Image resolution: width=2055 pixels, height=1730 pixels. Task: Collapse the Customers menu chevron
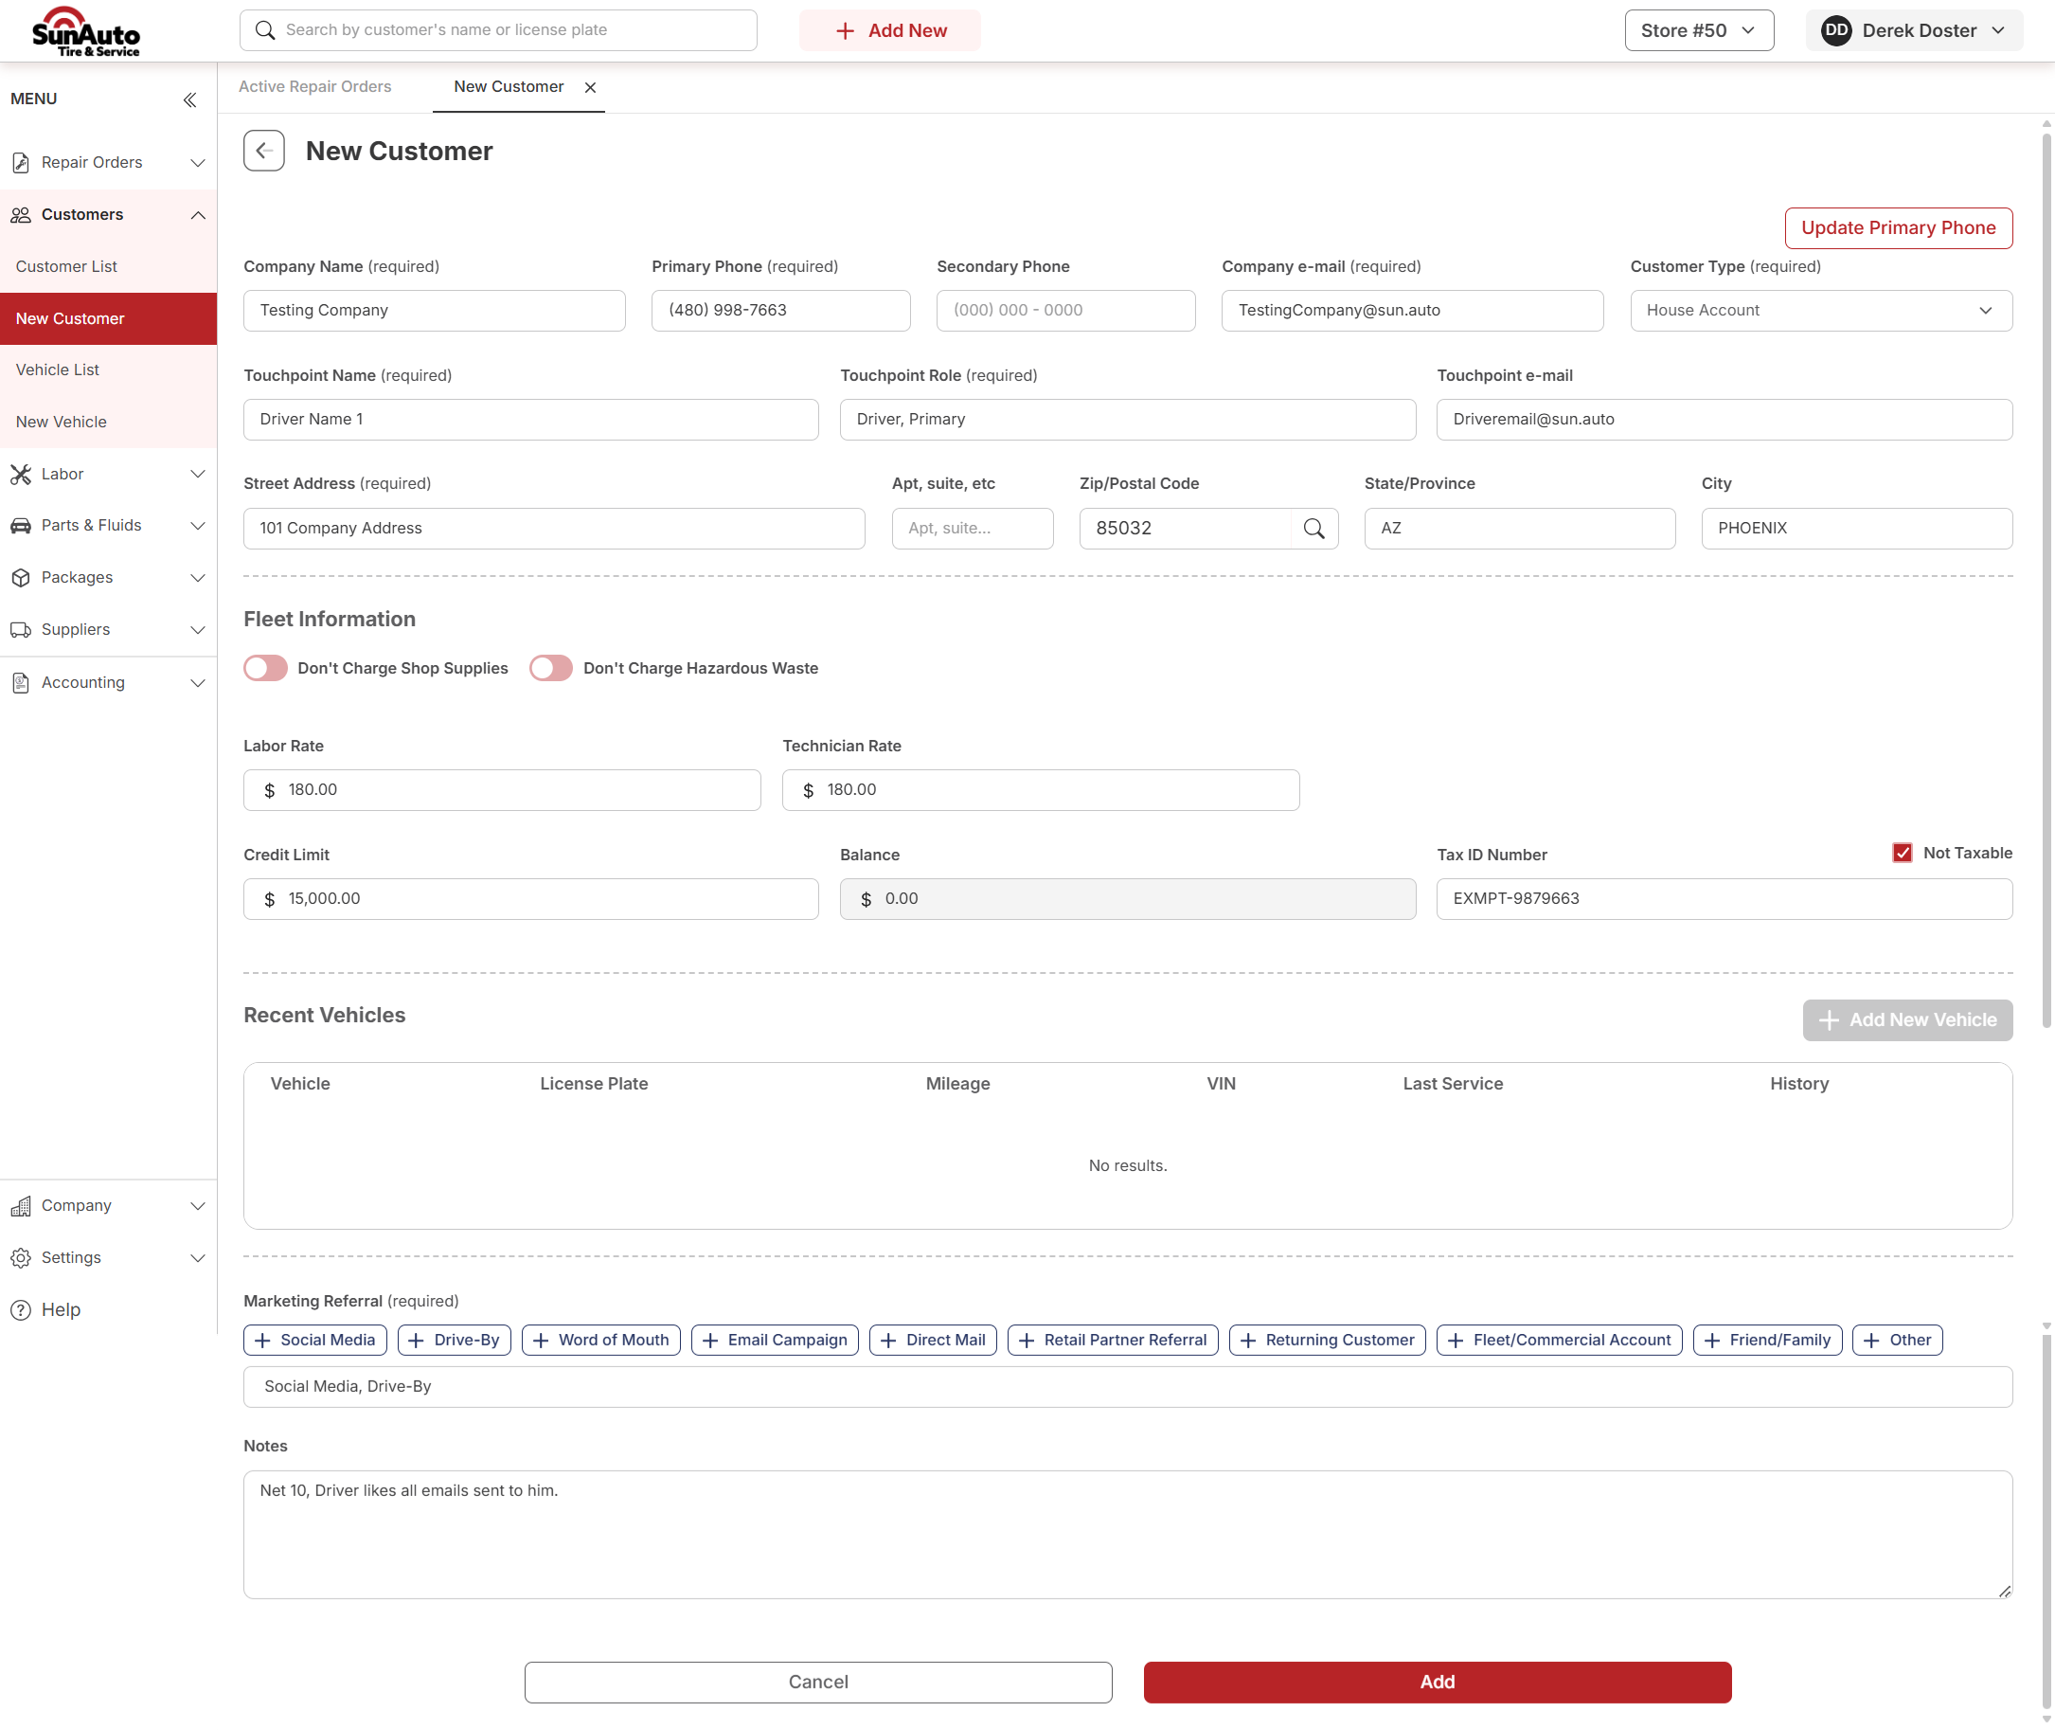(x=197, y=215)
